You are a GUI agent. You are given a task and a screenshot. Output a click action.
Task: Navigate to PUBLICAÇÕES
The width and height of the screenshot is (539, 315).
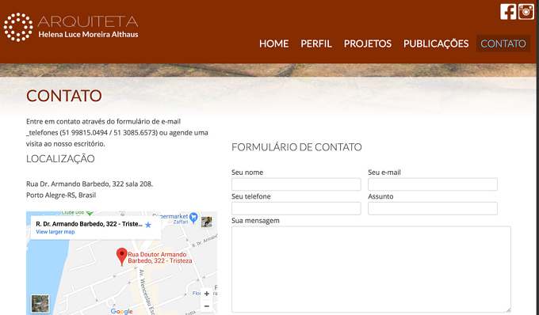coord(436,44)
